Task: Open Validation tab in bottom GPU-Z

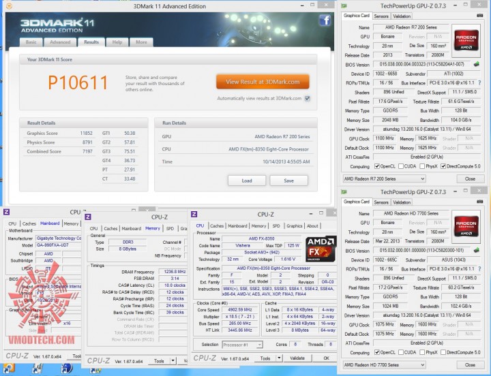Action: (402, 202)
